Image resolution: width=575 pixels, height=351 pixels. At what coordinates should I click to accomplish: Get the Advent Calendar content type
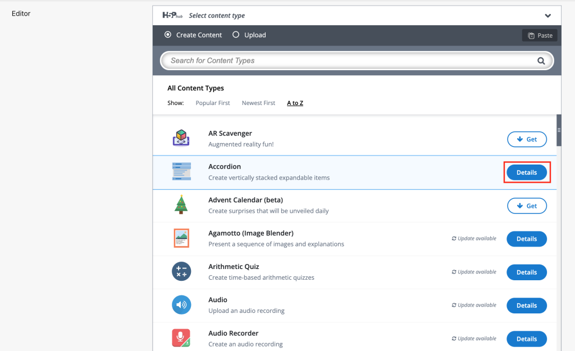pos(527,206)
